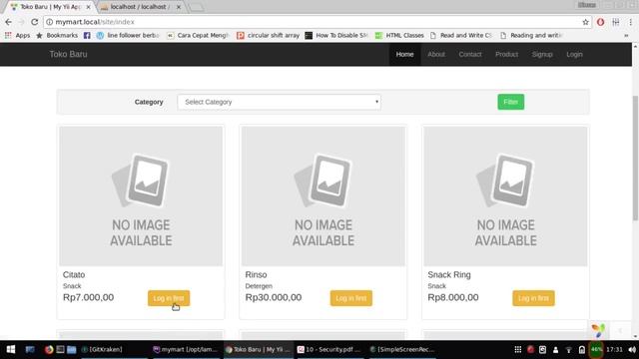The height and width of the screenshot is (359, 639).
Task: Reload the current page
Action: [x=34, y=22]
